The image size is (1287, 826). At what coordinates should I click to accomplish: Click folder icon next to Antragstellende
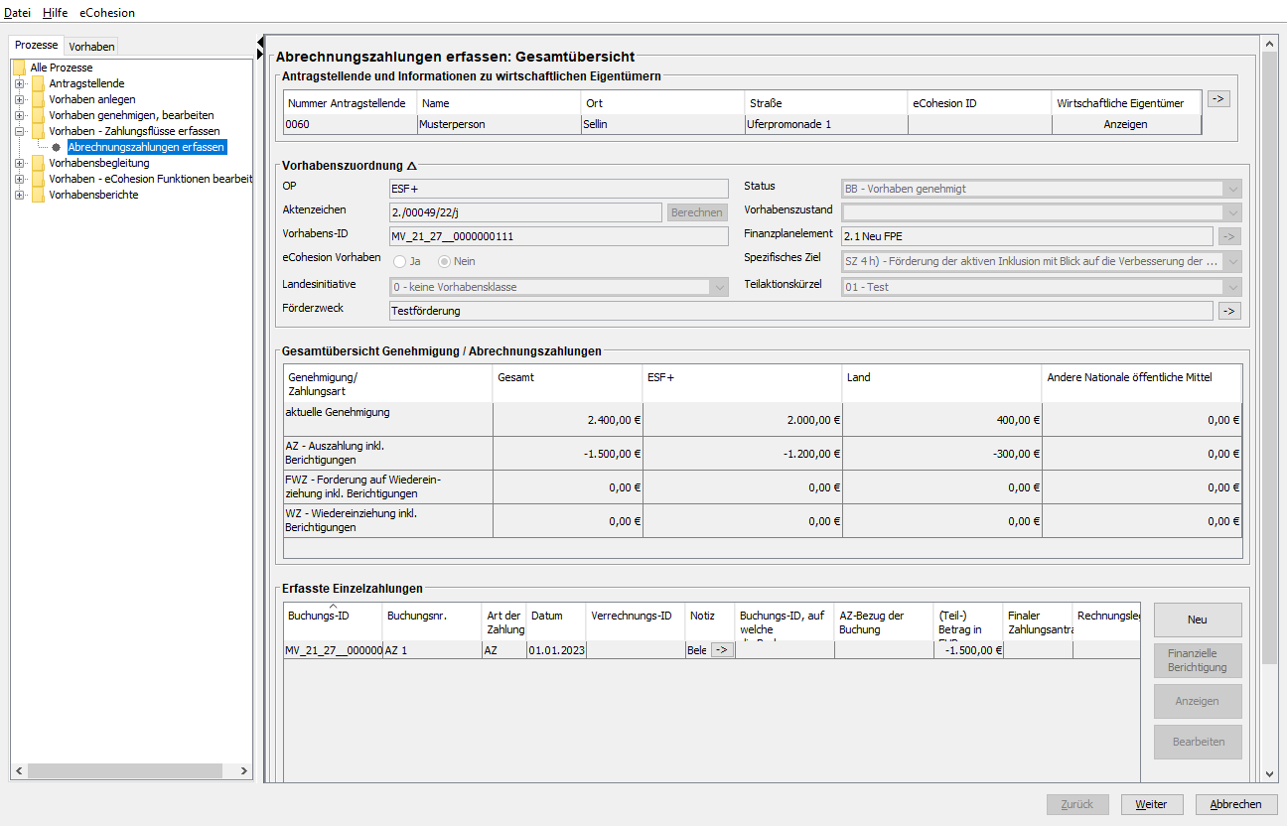(x=38, y=83)
